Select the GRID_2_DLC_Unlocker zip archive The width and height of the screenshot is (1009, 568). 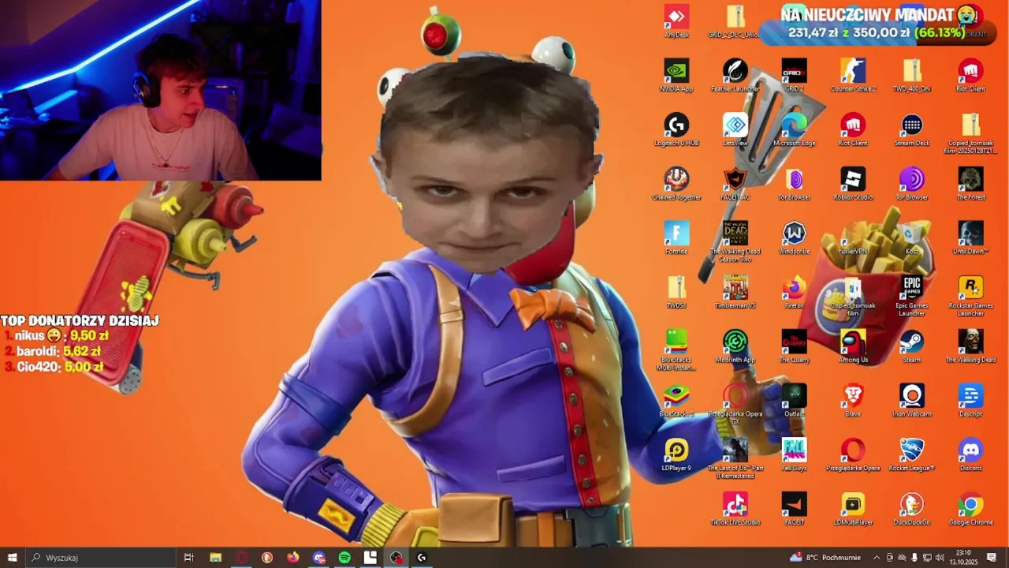pos(735,22)
